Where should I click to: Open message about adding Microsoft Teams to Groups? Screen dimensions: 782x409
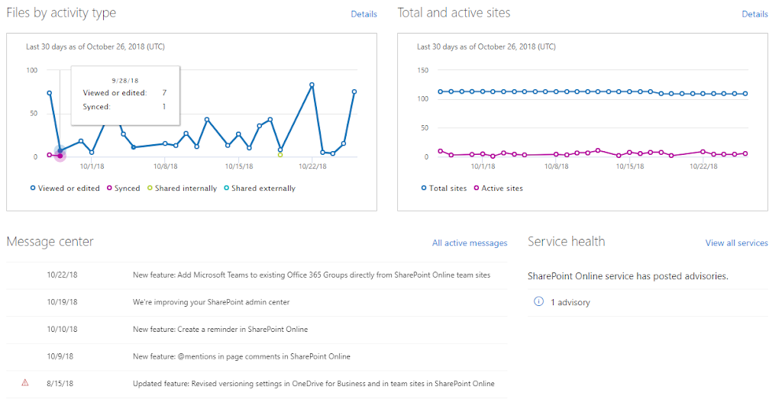click(x=312, y=275)
